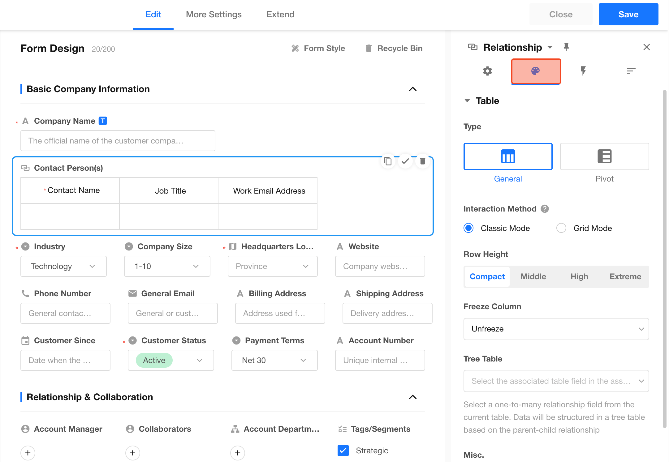Select the Classic Mode radio button
The height and width of the screenshot is (462, 669).
point(468,228)
